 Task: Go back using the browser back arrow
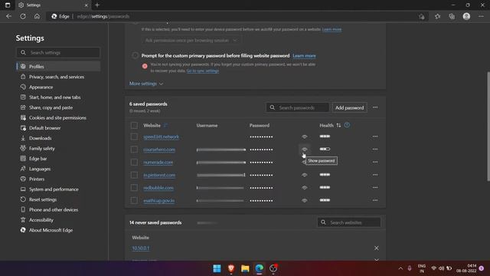8,16
